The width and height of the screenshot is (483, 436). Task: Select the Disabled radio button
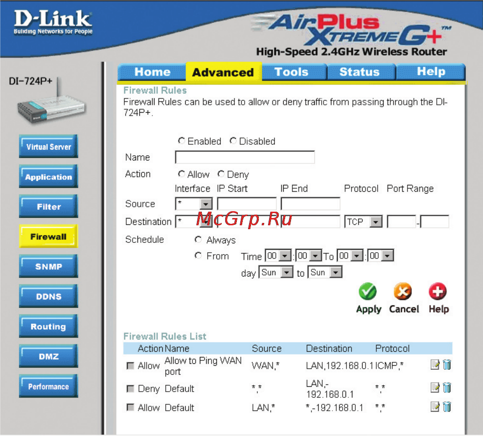pos(233,141)
